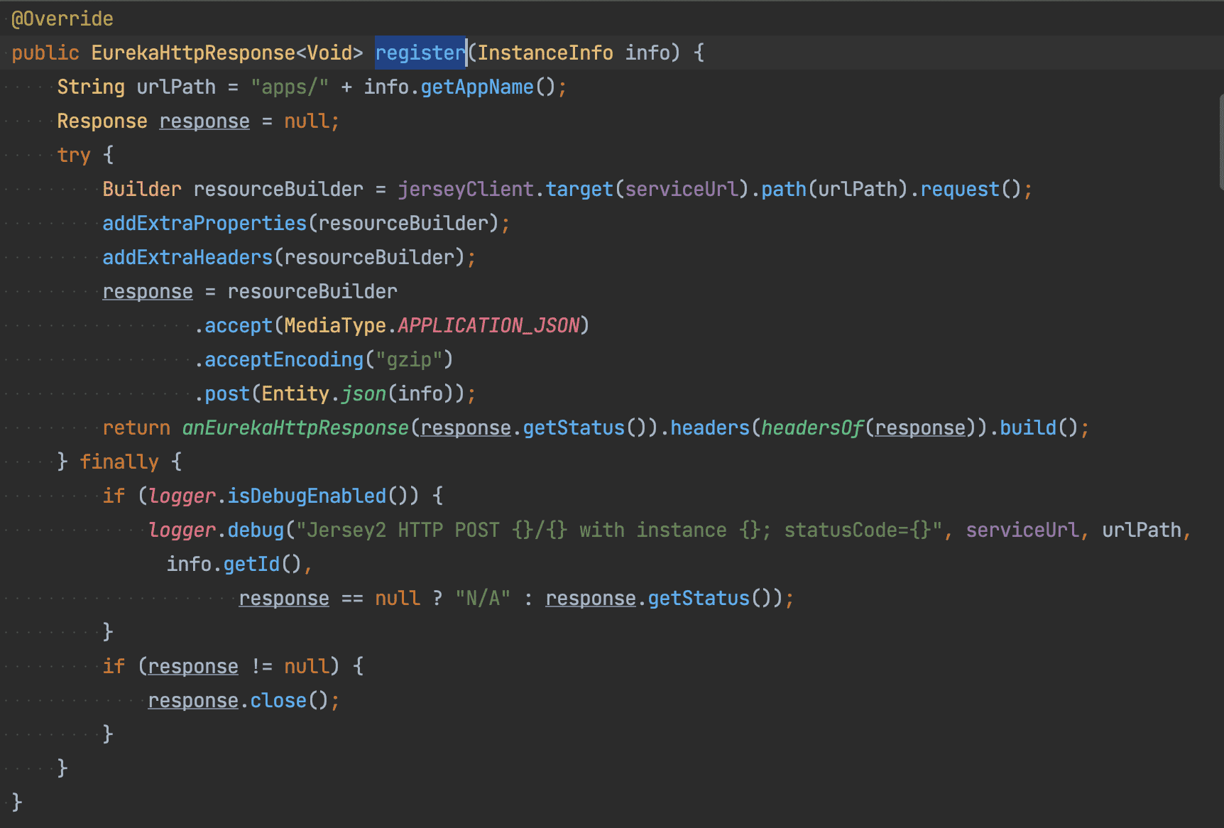The image size is (1224, 828).
Task: Click the vertical scrollbar thumb
Action: click(x=1221, y=142)
